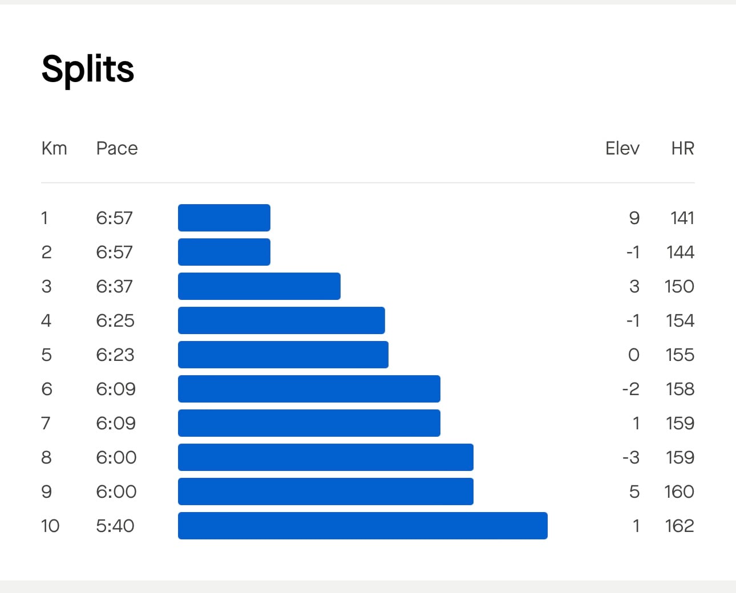Click heart rate value 141
This screenshot has width=736, height=593.
[x=682, y=218]
